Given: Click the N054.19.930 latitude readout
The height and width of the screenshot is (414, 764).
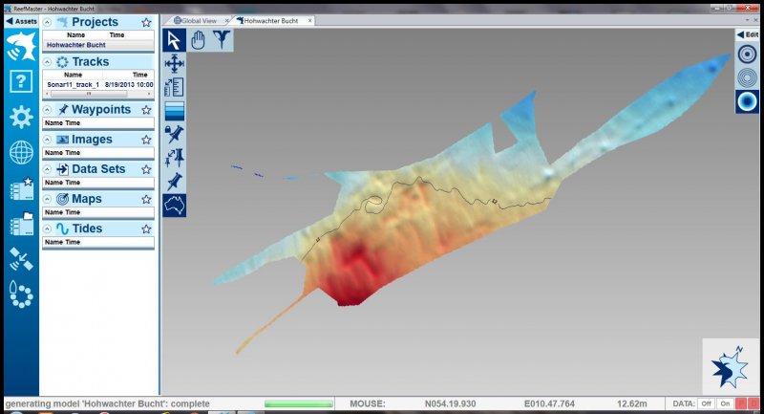Looking at the screenshot, I should 450,403.
